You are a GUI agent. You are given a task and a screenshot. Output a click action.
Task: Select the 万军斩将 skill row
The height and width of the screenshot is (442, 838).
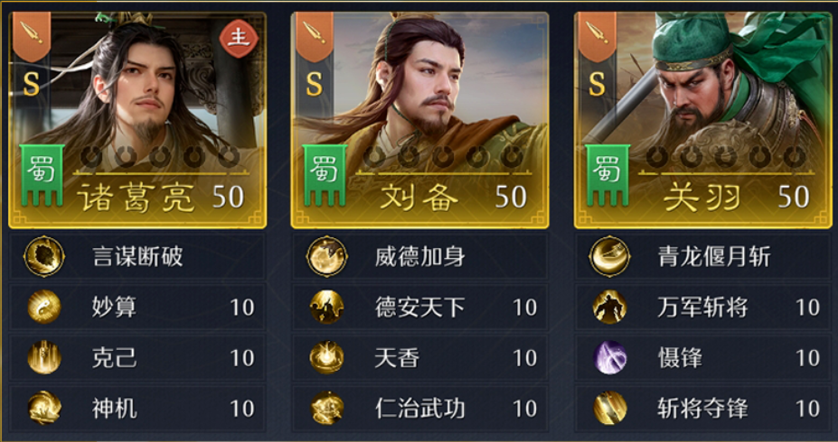pos(702,307)
